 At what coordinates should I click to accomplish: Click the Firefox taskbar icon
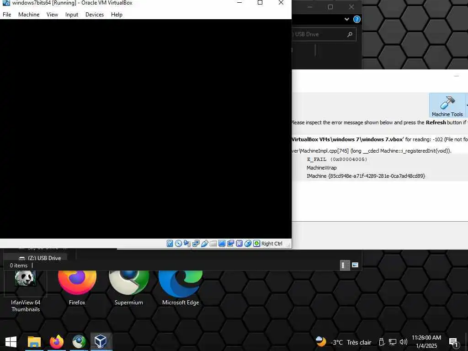click(x=57, y=342)
